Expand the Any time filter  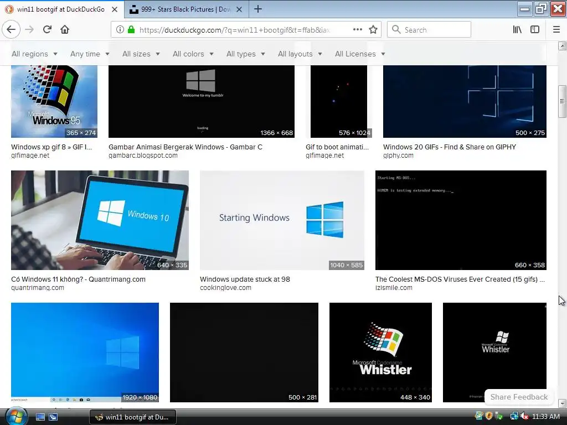coord(90,54)
